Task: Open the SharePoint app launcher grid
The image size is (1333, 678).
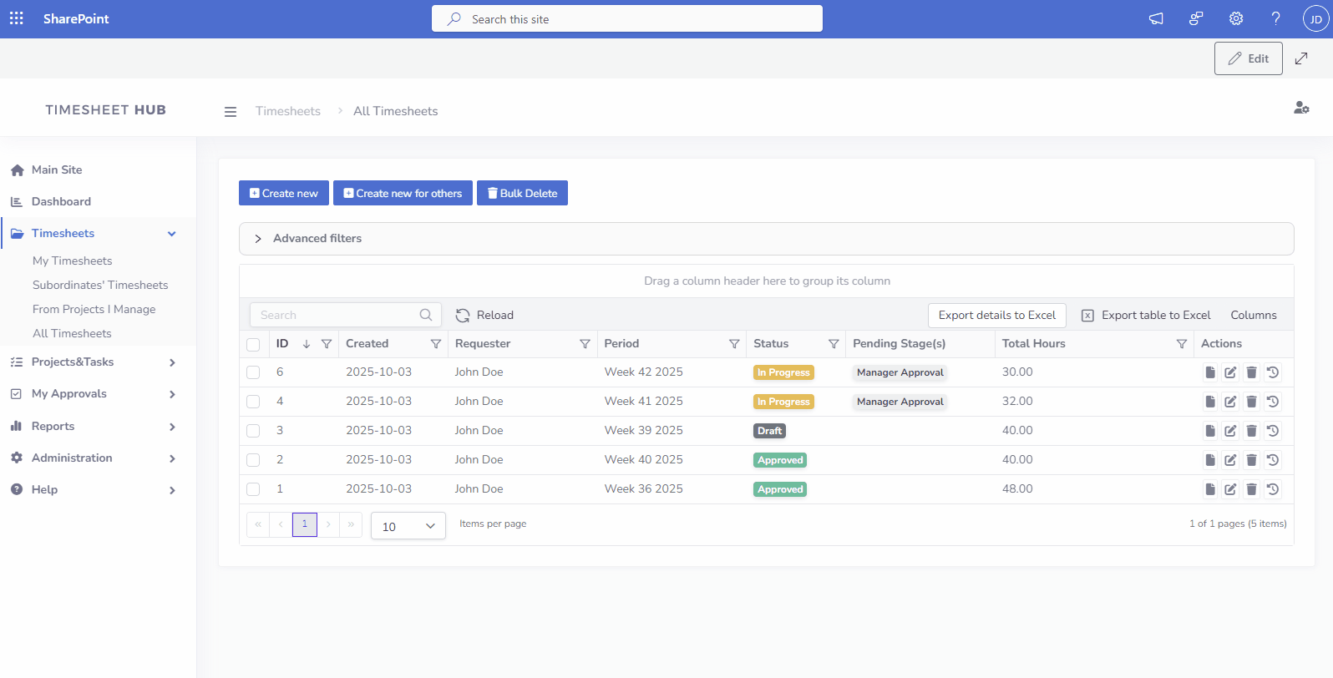Action: 17,18
